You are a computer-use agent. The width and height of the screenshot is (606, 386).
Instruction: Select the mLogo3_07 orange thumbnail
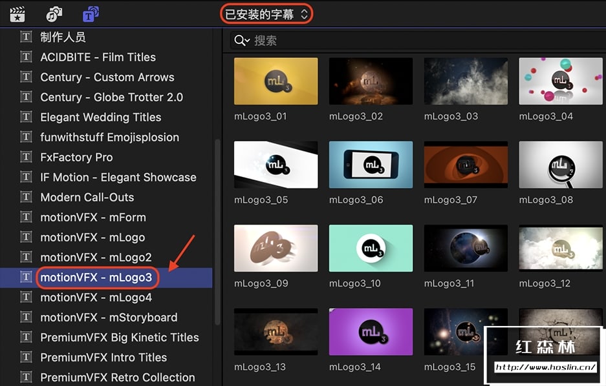(x=466, y=165)
